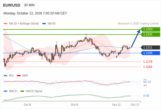Click the 30 MIN timeframe label
The height and width of the screenshot is (109, 161).
click(x=29, y=5)
